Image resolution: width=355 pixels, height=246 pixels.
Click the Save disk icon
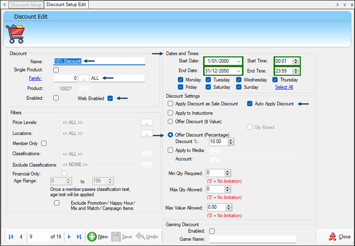point(116,237)
